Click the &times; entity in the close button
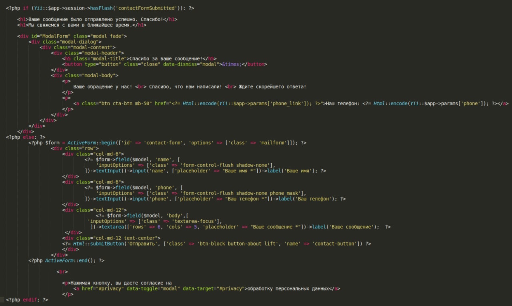Image resolution: width=512 pixels, height=306 pixels. (x=232, y=64)
